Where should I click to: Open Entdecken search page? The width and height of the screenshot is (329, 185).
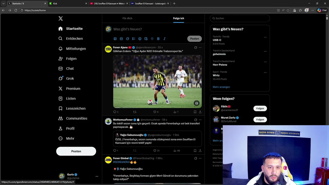tap(70, 39)
